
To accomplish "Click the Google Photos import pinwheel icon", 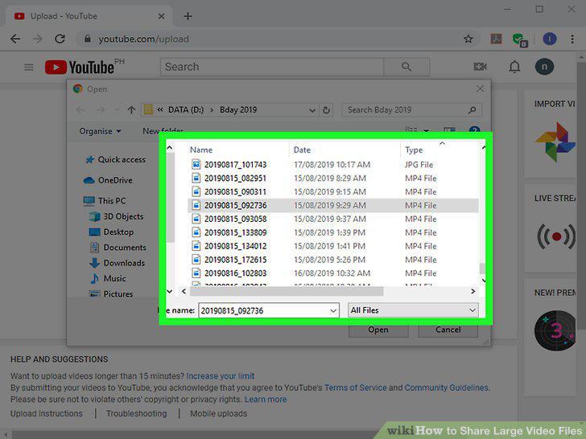I will 555,142.
